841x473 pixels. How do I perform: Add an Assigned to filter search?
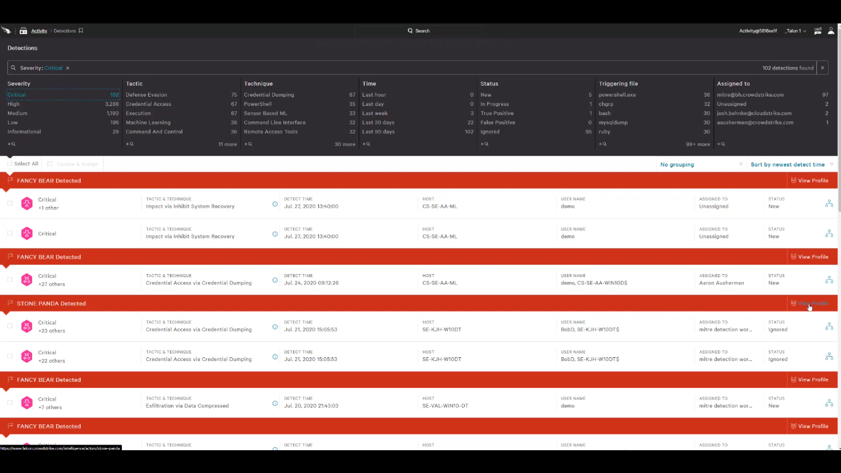click(x=720, y=144)
